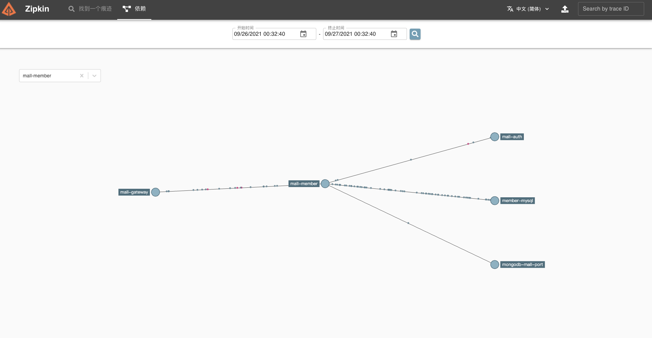The height and width of the screenshot is (338, 652).
Task: Click the Zipkin logo icon
Action: [x=9, y=9]
